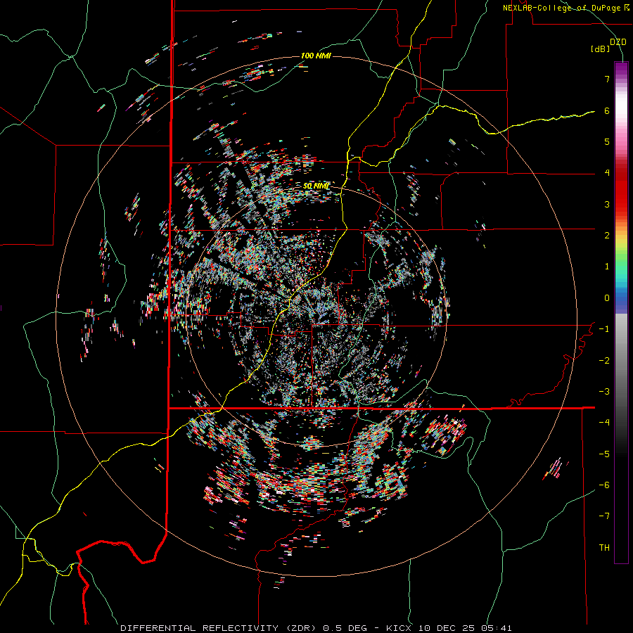Click the -2 value on color scale

point(604,360)
